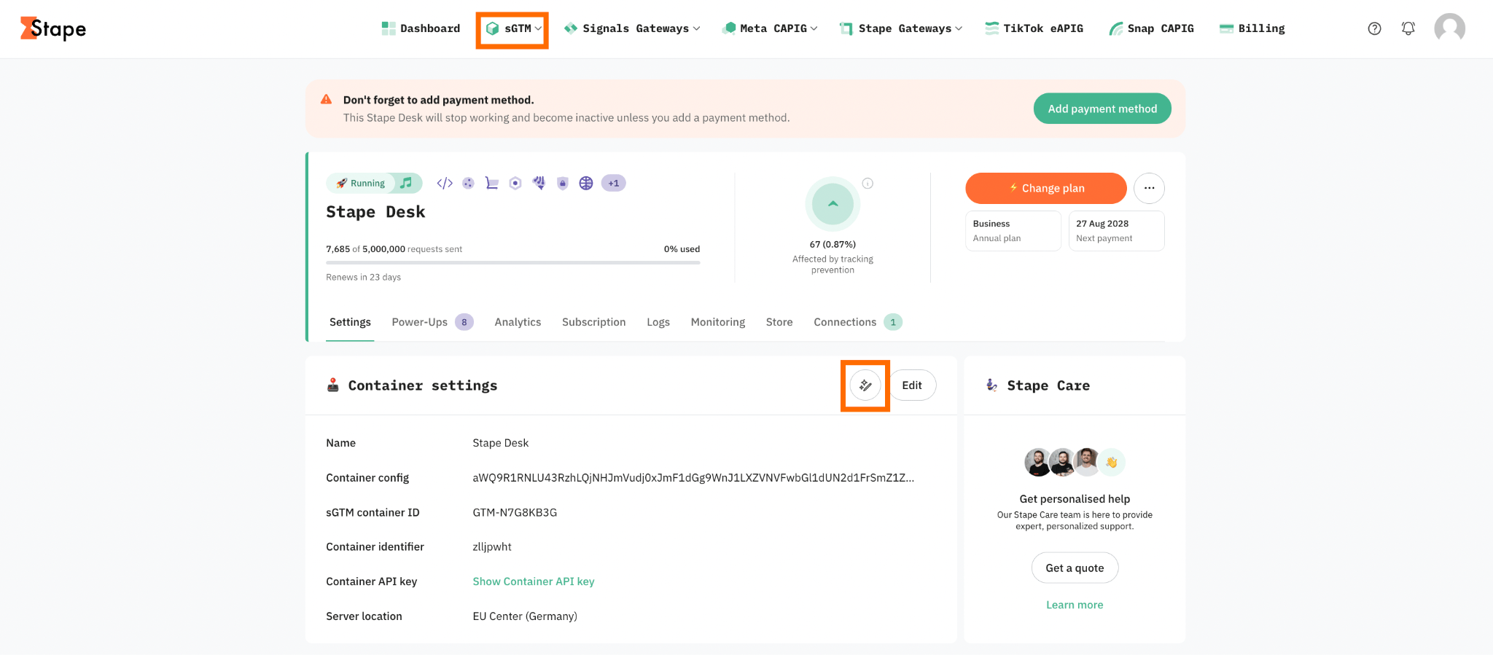Expand the Meta CAPIG dropdown
Viewport: 1493px width, 655px height.
click(770, 28)
